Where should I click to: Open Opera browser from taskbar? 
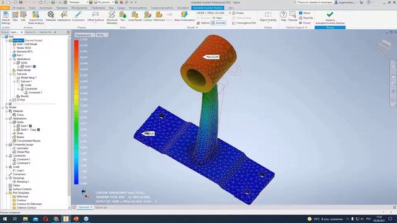pyautogui.click(x=45, y=219)
